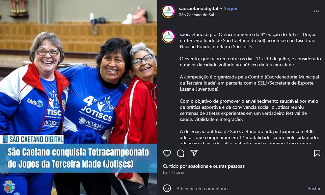Viewport: 325px width, 195px height.
Task: Like the post with the heart icon
Action: pos(167,153)
